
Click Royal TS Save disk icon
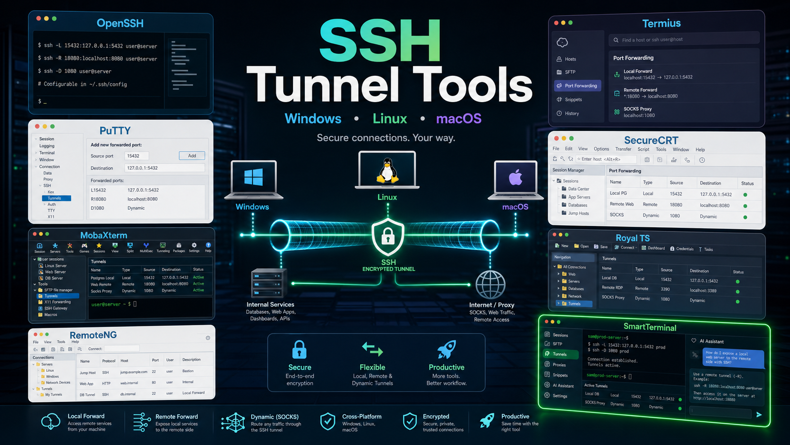tap(596, 247)
